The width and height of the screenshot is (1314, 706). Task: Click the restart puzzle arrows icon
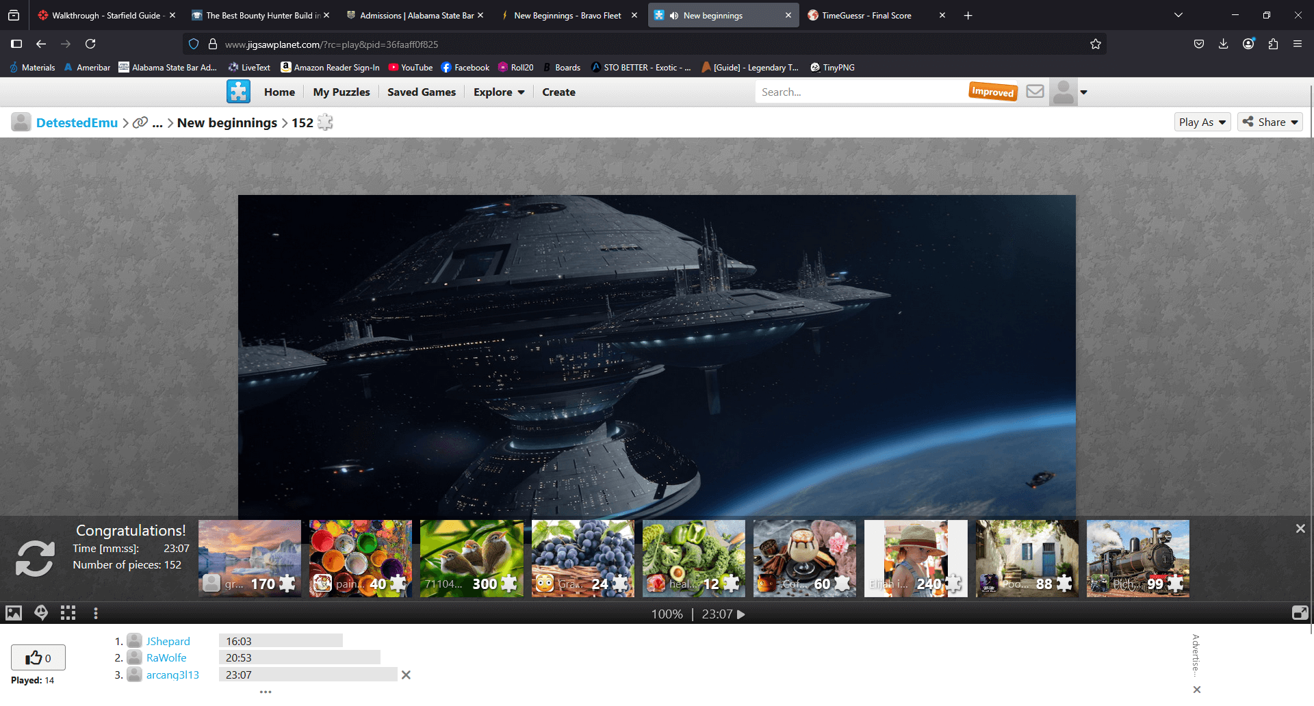(x=35, y=558)
